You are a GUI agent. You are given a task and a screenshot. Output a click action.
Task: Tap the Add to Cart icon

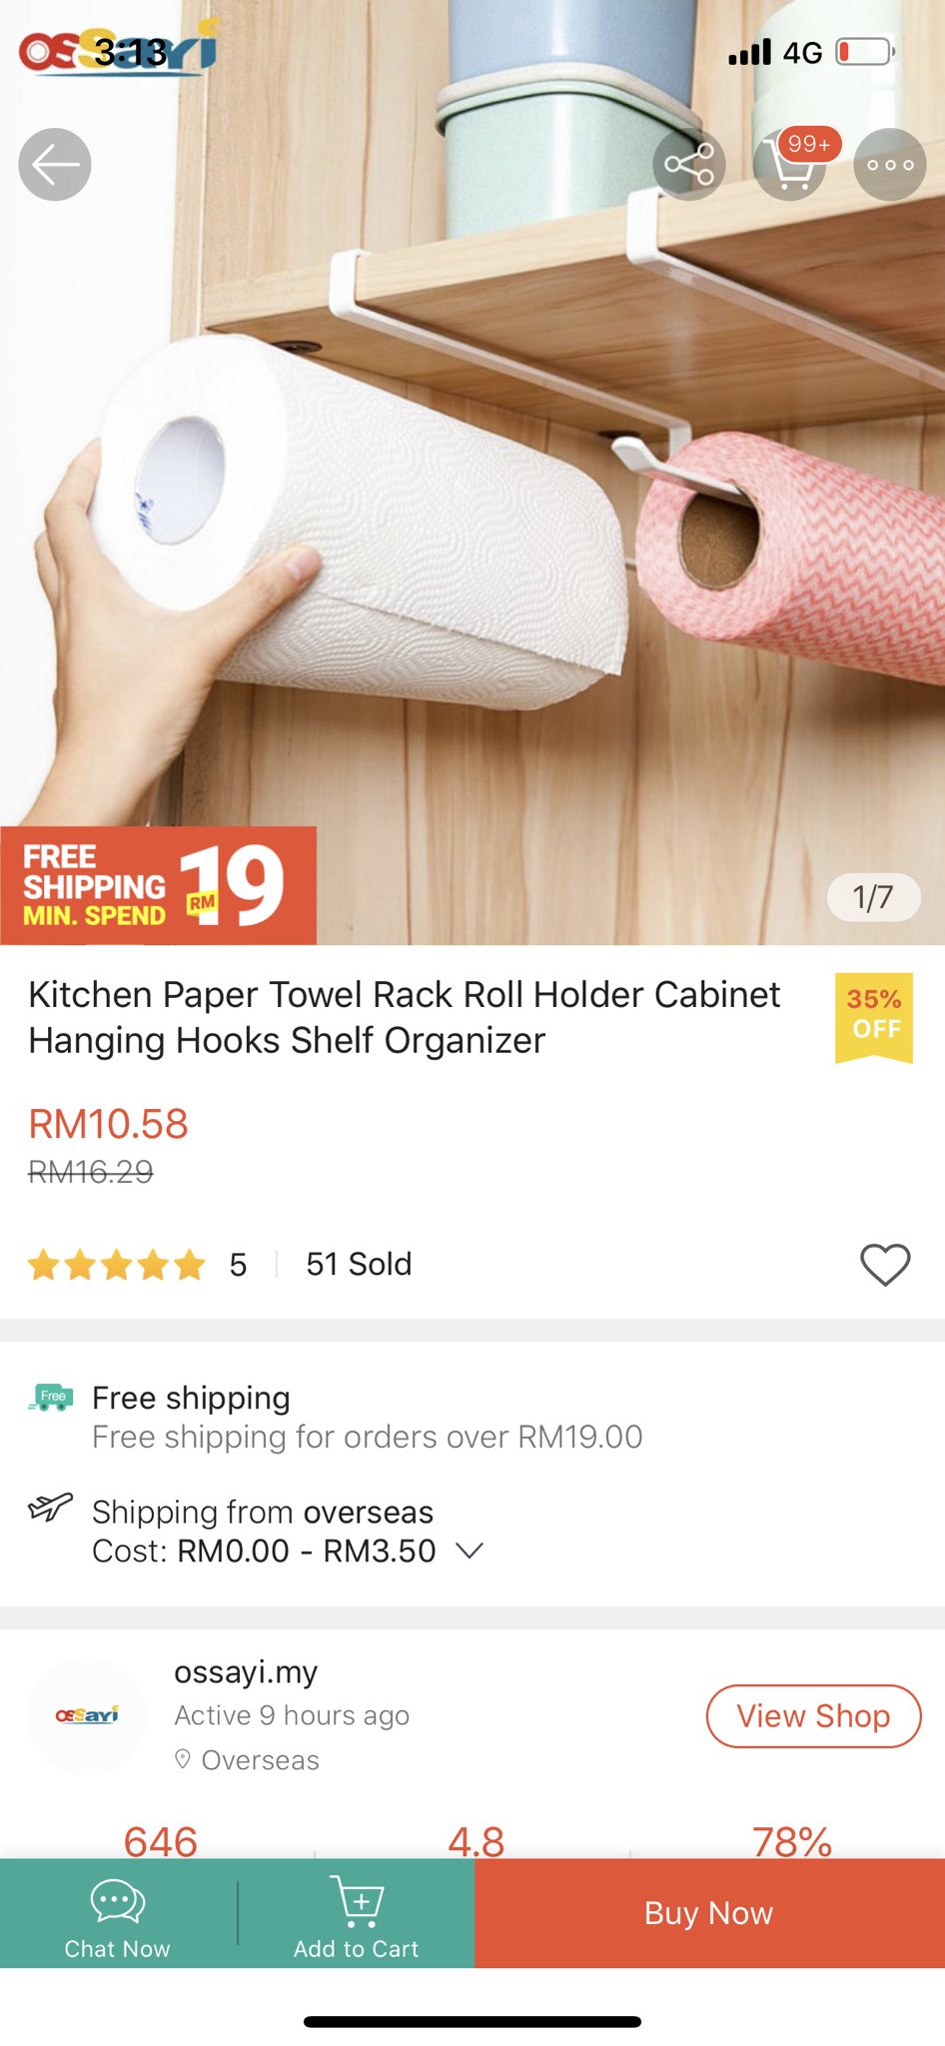pos(356,1901)
